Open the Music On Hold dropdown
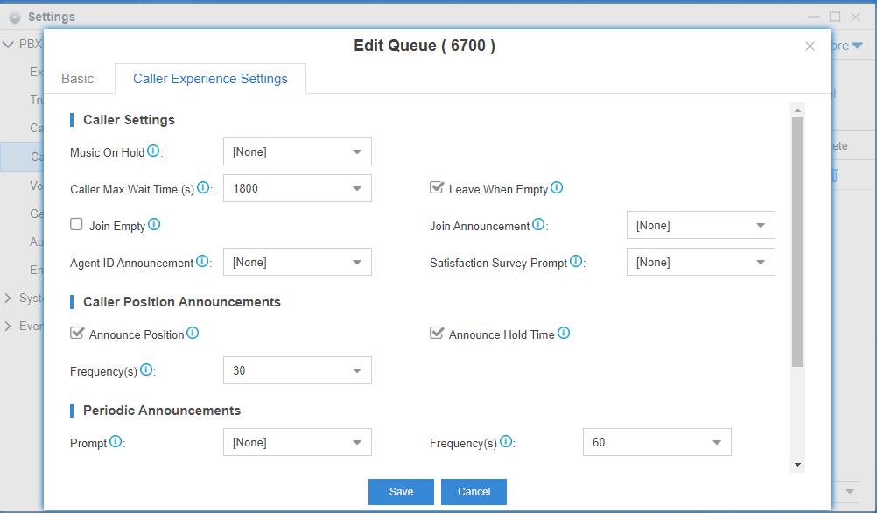This screenshot has height=513, width=877. (298, 151)
